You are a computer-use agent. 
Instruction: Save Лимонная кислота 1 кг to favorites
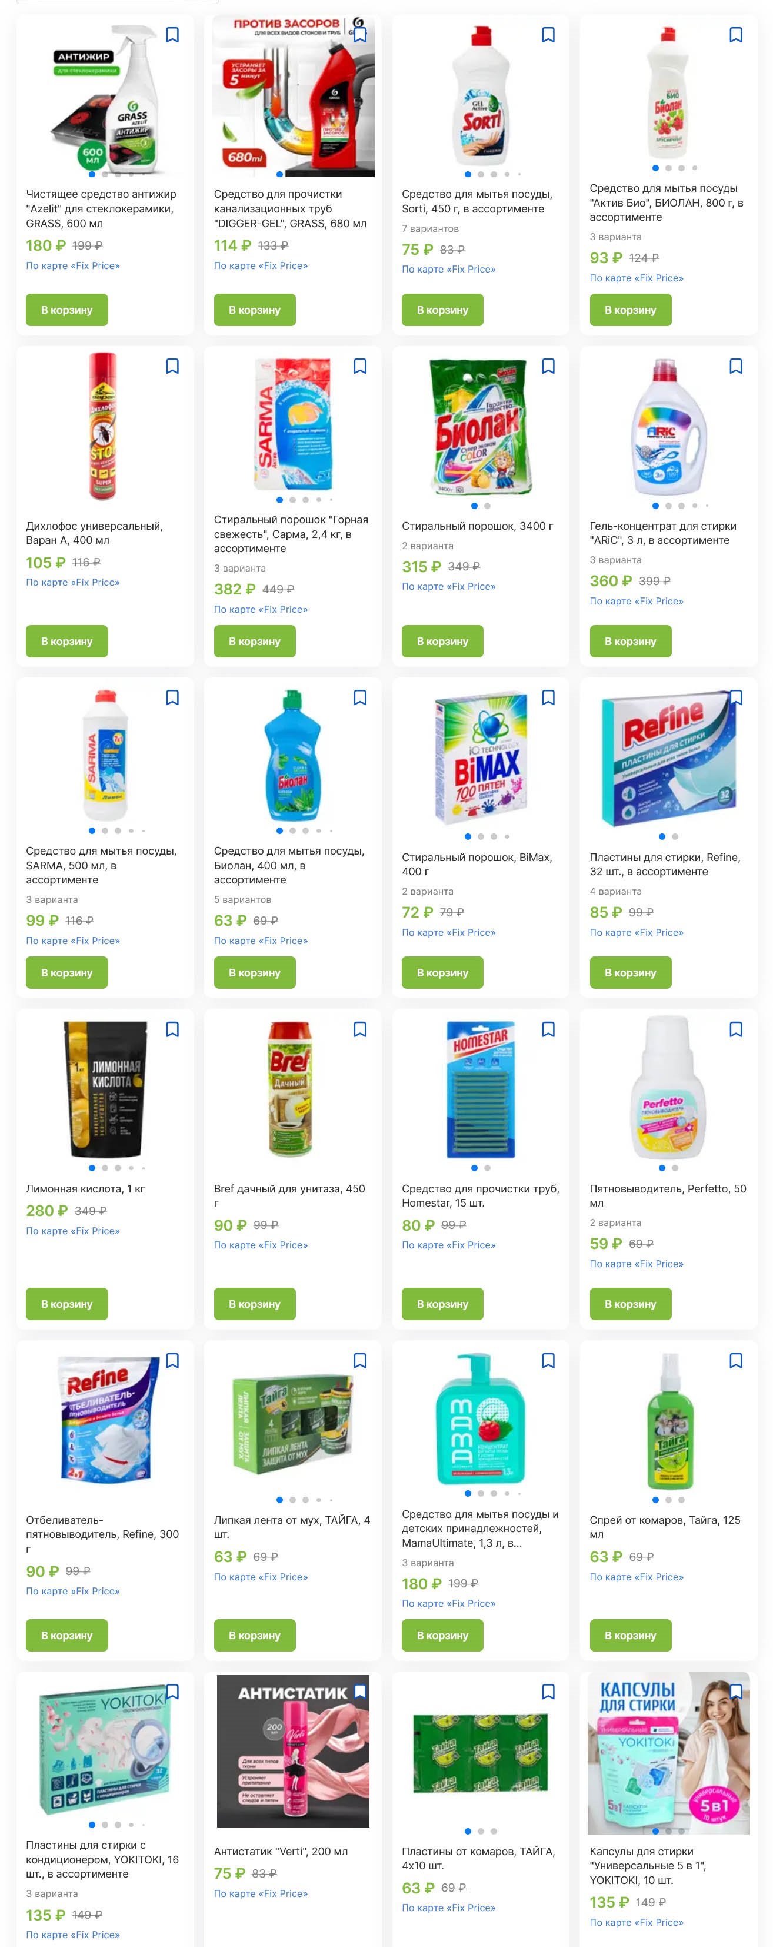pos(172,1029)
